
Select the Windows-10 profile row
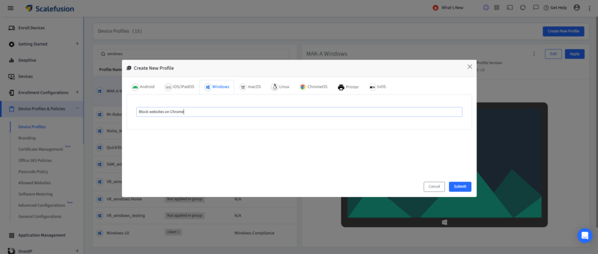[195, 232]
